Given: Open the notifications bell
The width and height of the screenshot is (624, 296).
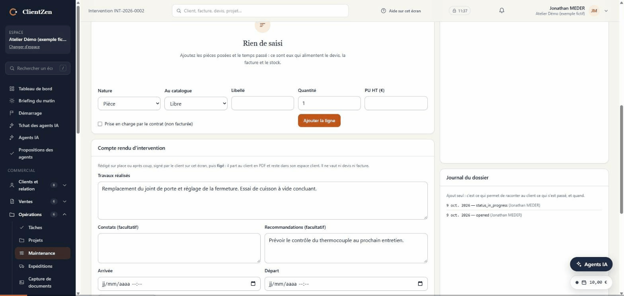Looking at the screenshot, I should [502, 11].
